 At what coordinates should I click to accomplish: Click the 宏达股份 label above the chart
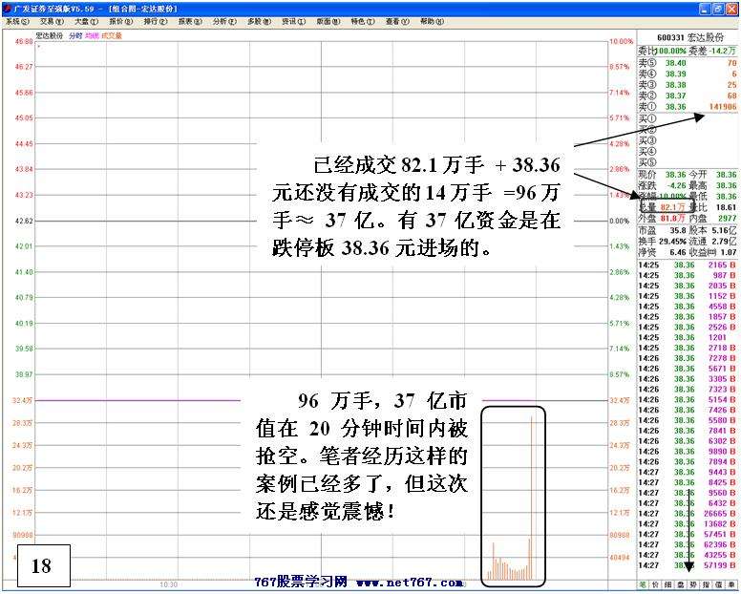50,35
